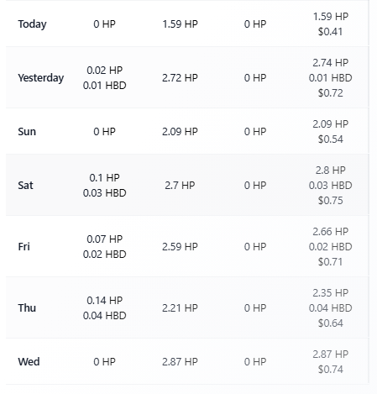This screenshot has width=377, height=394.
Task: Select the Wed row label
Action: pyautogui.click(x=29, y=362)
